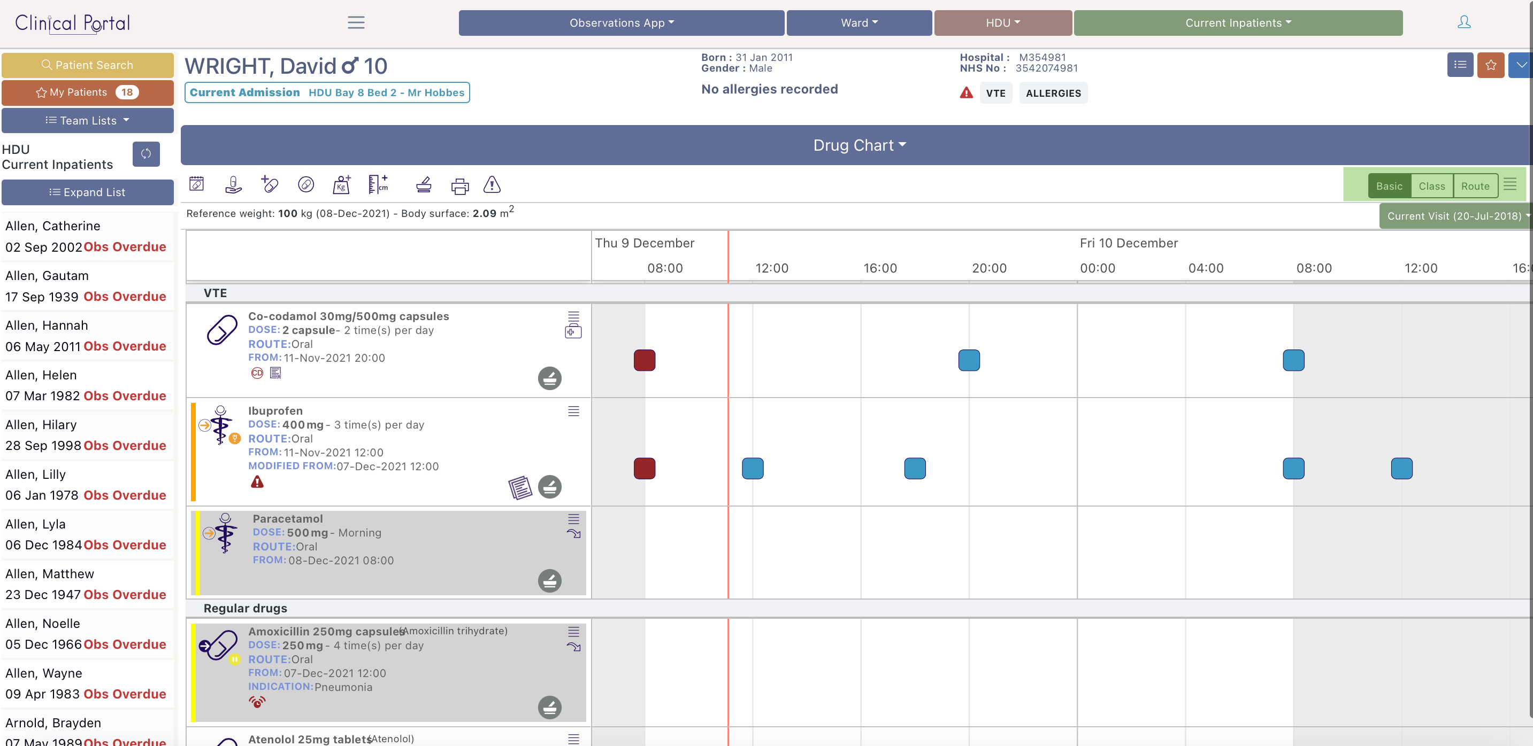Click the pharmacy mortar icon in the toolbar
Screen dimensions: 1533x746
pos(424,185)
